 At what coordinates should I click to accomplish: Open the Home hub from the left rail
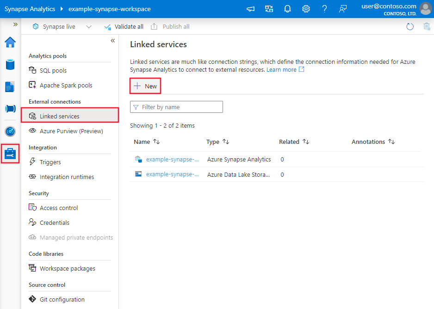click(10, 43)
